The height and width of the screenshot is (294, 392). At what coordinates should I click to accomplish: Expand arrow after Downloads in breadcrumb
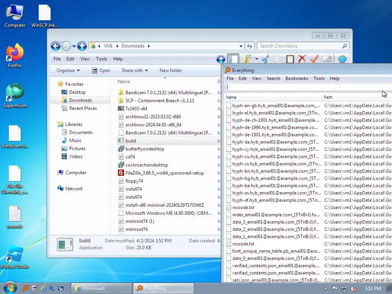pyautogui.click(x=149, y=46)
